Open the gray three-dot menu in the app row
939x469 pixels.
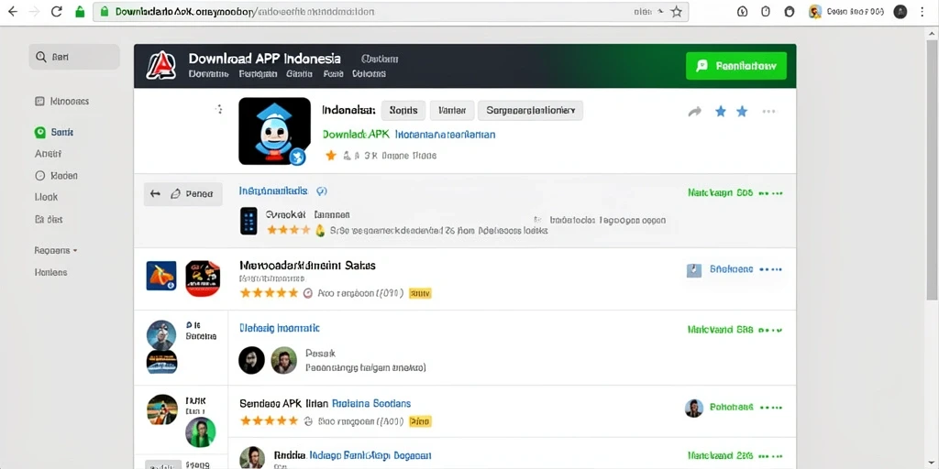769,111
